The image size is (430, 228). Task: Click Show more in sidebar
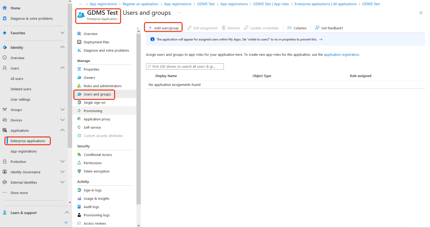point(19,193)
